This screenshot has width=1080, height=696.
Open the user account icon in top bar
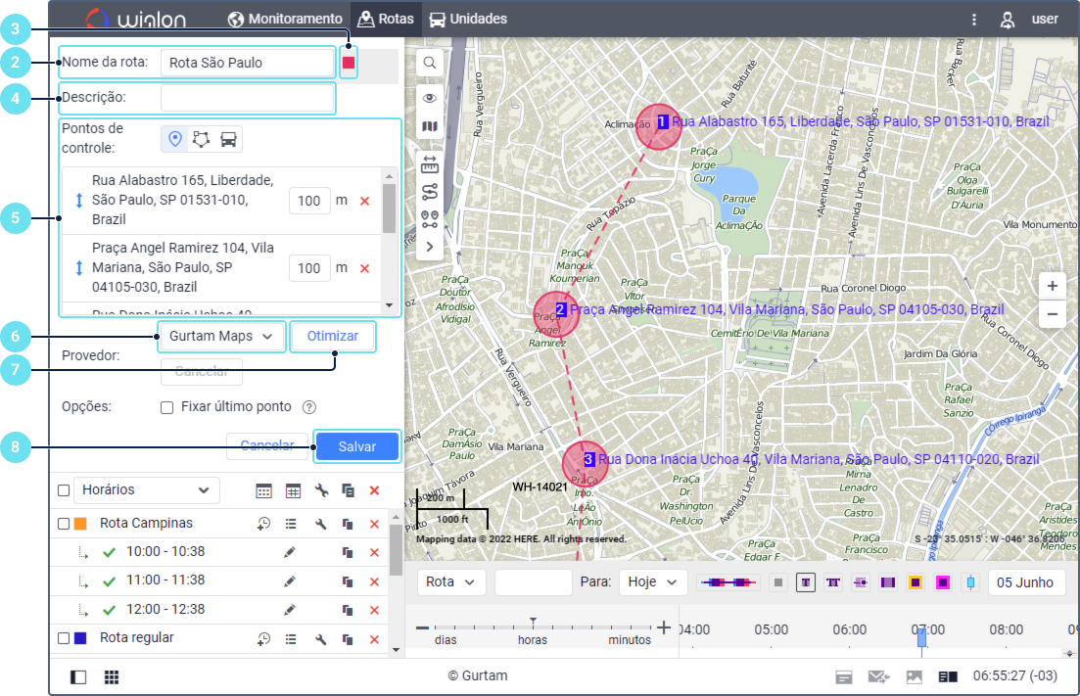pos(1007,19)
